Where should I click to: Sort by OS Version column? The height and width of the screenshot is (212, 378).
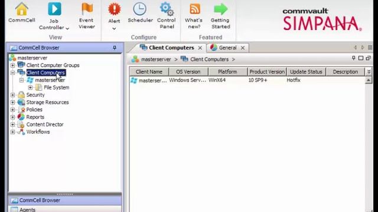(x=188, y=72)
